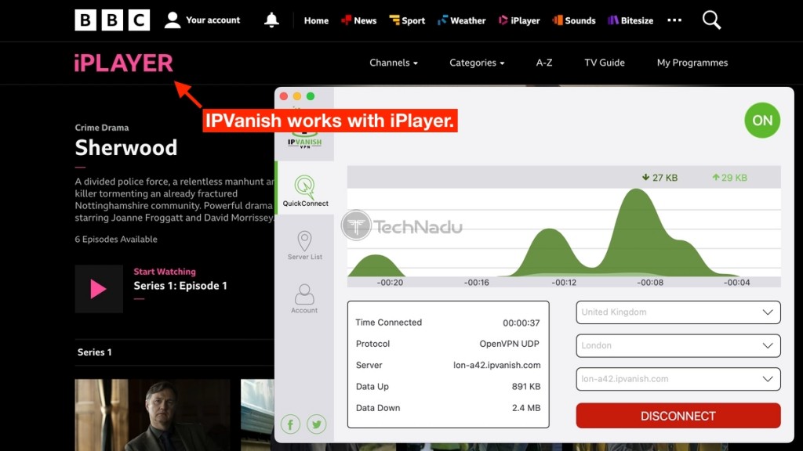Click the Data Down value 2.4 MB
Screen dimensions: 803x451
point(526,408)
